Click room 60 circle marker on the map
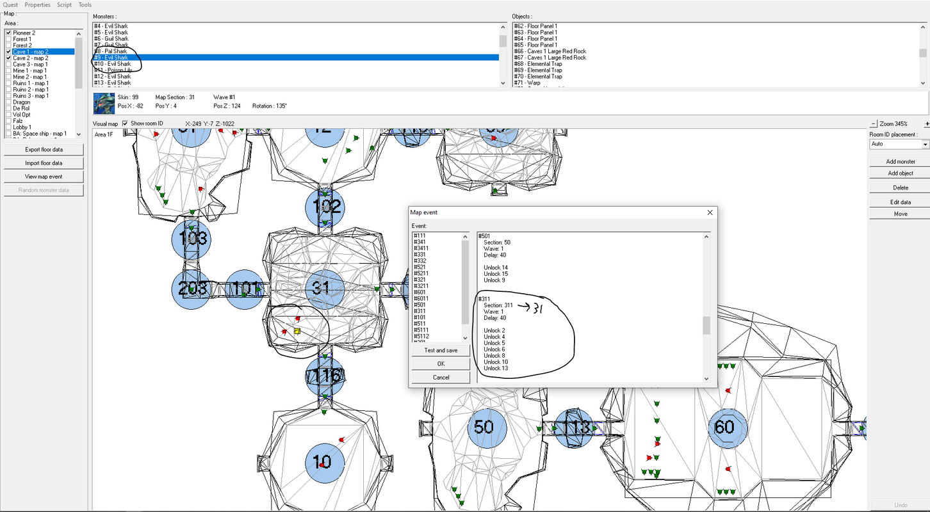The width and height of the screenshot is (930, 512). click(728, 428)
